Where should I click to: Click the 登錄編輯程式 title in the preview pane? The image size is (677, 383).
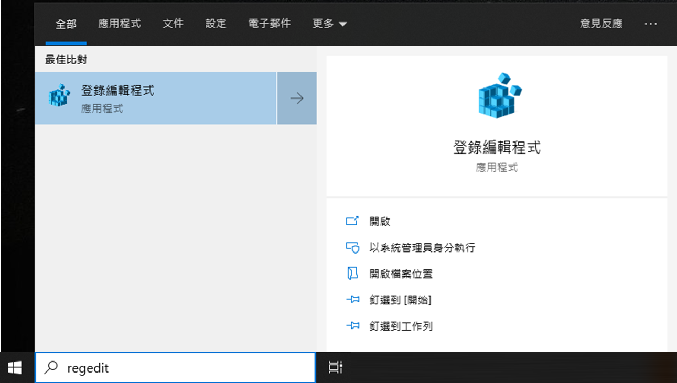coord(496,147)
